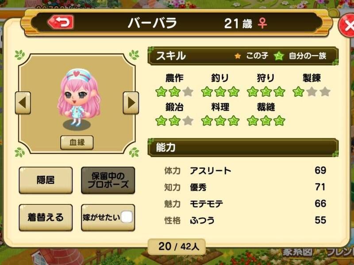Click the last star under 裁縫
The image size is (354, 265).
pyautogui.click(x=279, y=121)
